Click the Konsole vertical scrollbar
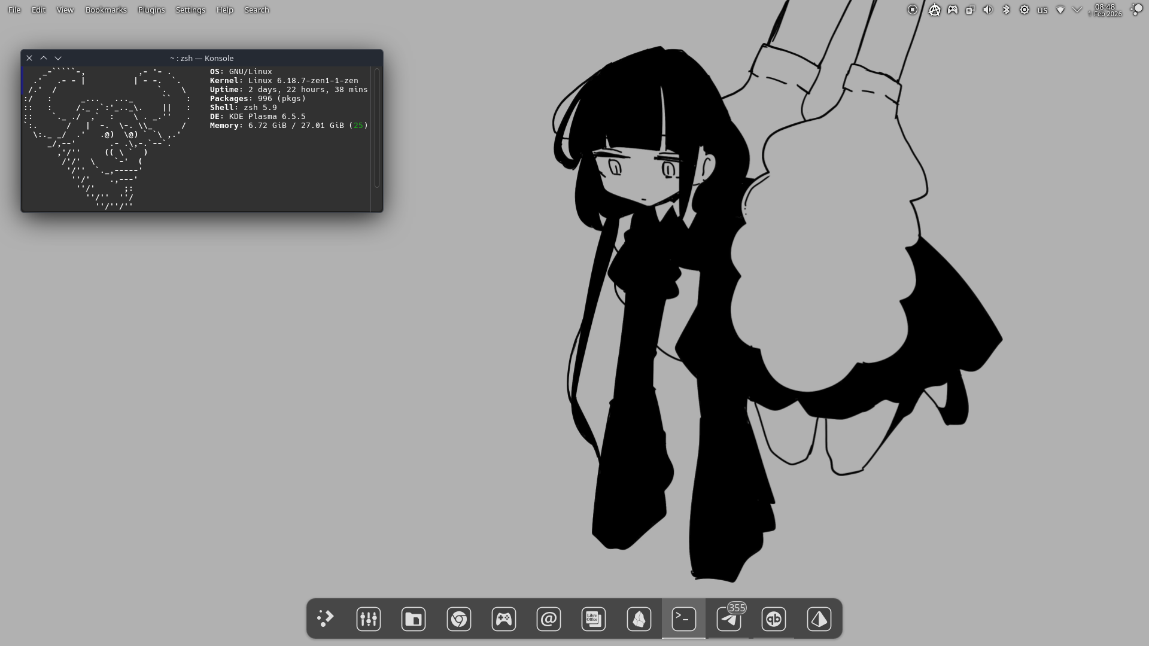This screenshot has height=646, width=1149. 377,128
